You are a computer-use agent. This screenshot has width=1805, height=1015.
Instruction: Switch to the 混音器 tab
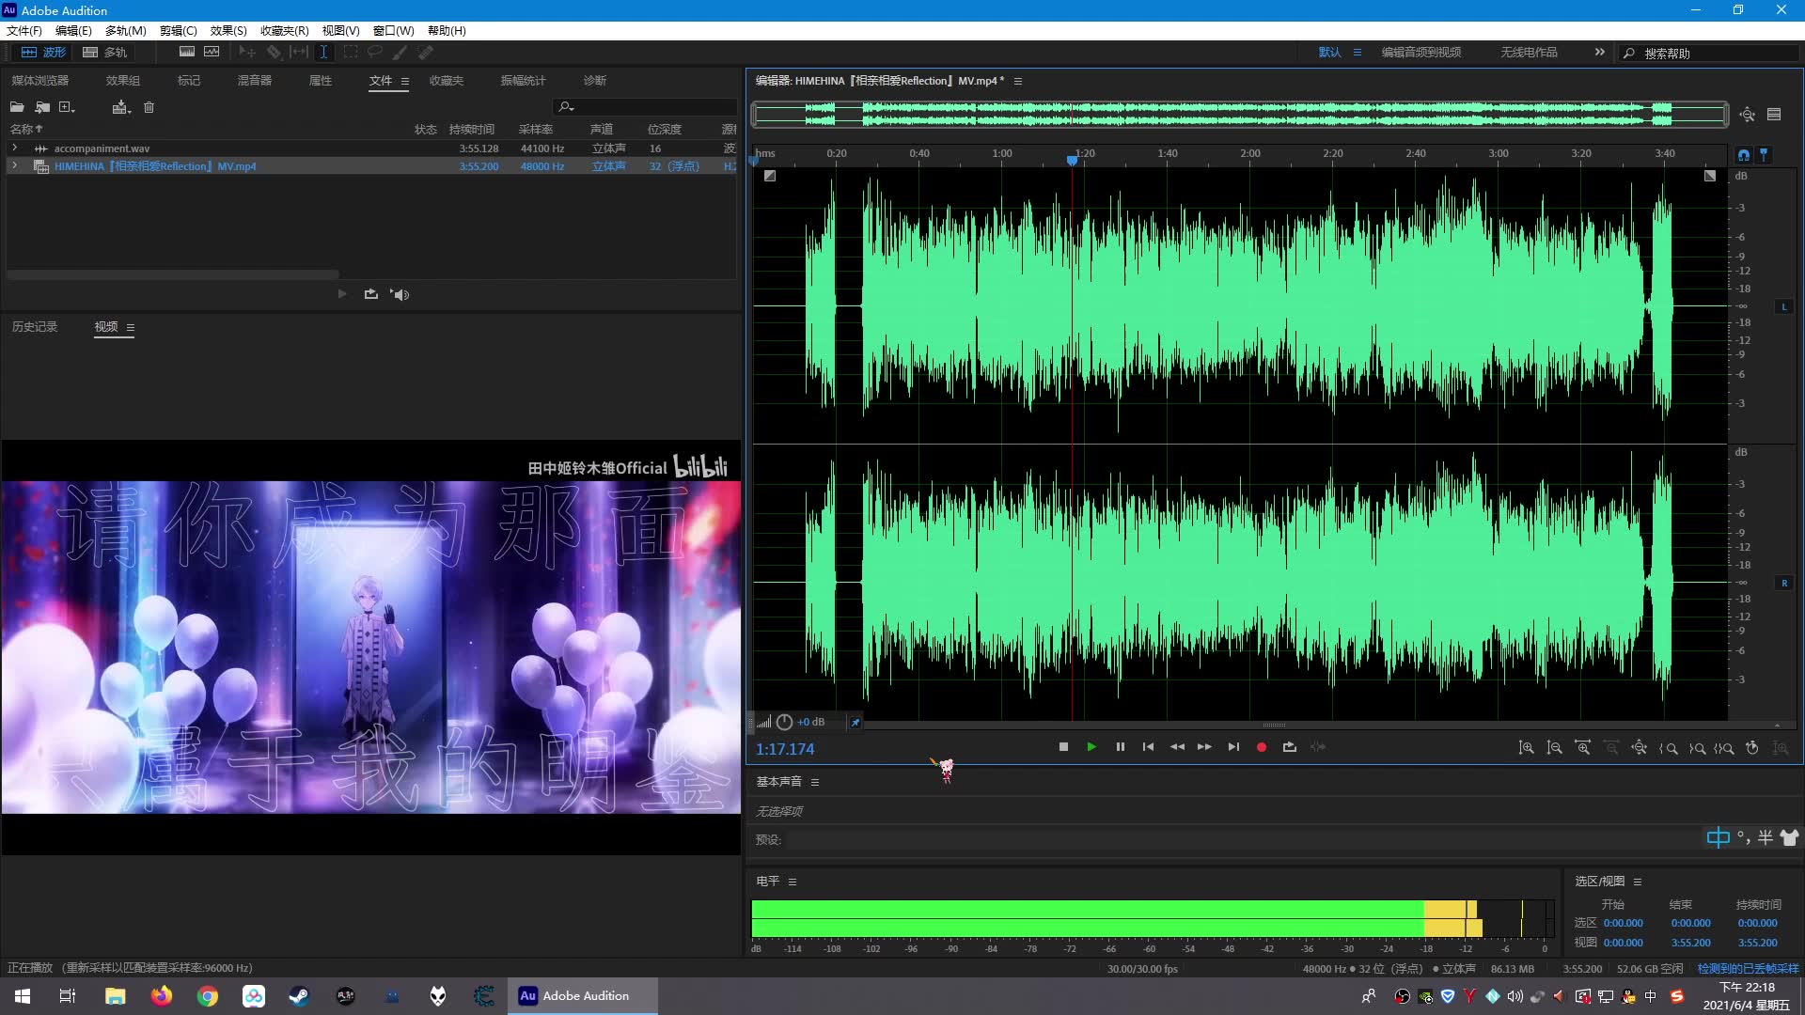point(255,81)
